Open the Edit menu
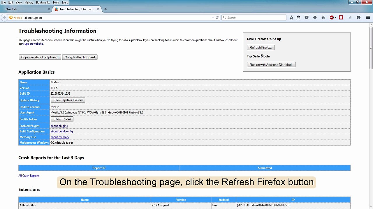 pos(11,2)
